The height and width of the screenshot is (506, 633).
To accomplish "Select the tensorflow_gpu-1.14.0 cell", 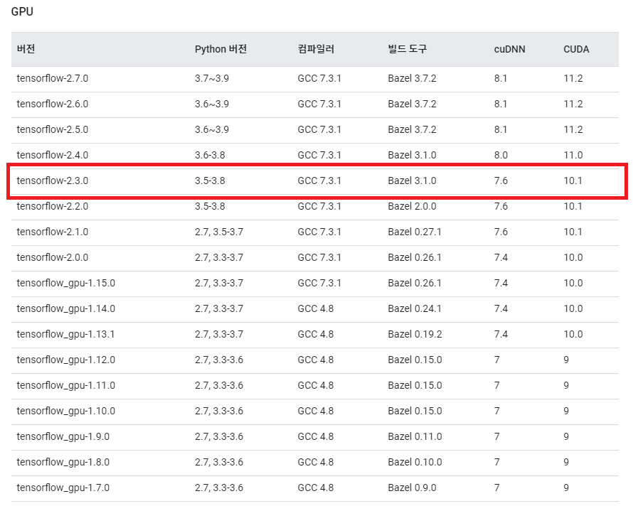I will click(66, 308).
